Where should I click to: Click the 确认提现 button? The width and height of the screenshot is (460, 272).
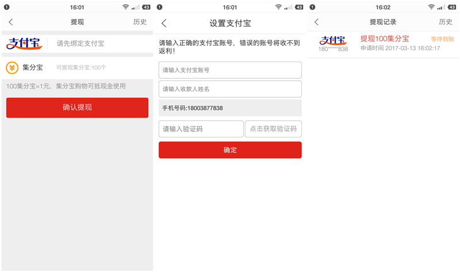coord(77,108)
